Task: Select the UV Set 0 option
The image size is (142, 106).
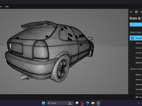Action: [139, 48]
